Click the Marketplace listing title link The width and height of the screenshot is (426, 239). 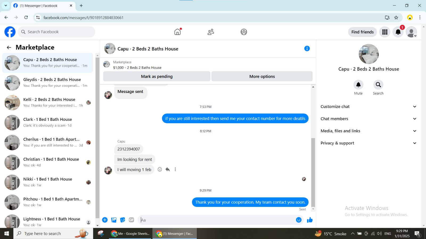coord(137,67)
